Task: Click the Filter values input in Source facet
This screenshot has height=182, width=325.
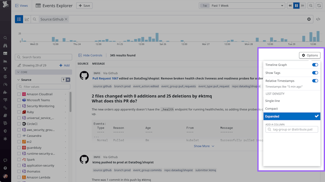Action: click(x=43, y=87)
